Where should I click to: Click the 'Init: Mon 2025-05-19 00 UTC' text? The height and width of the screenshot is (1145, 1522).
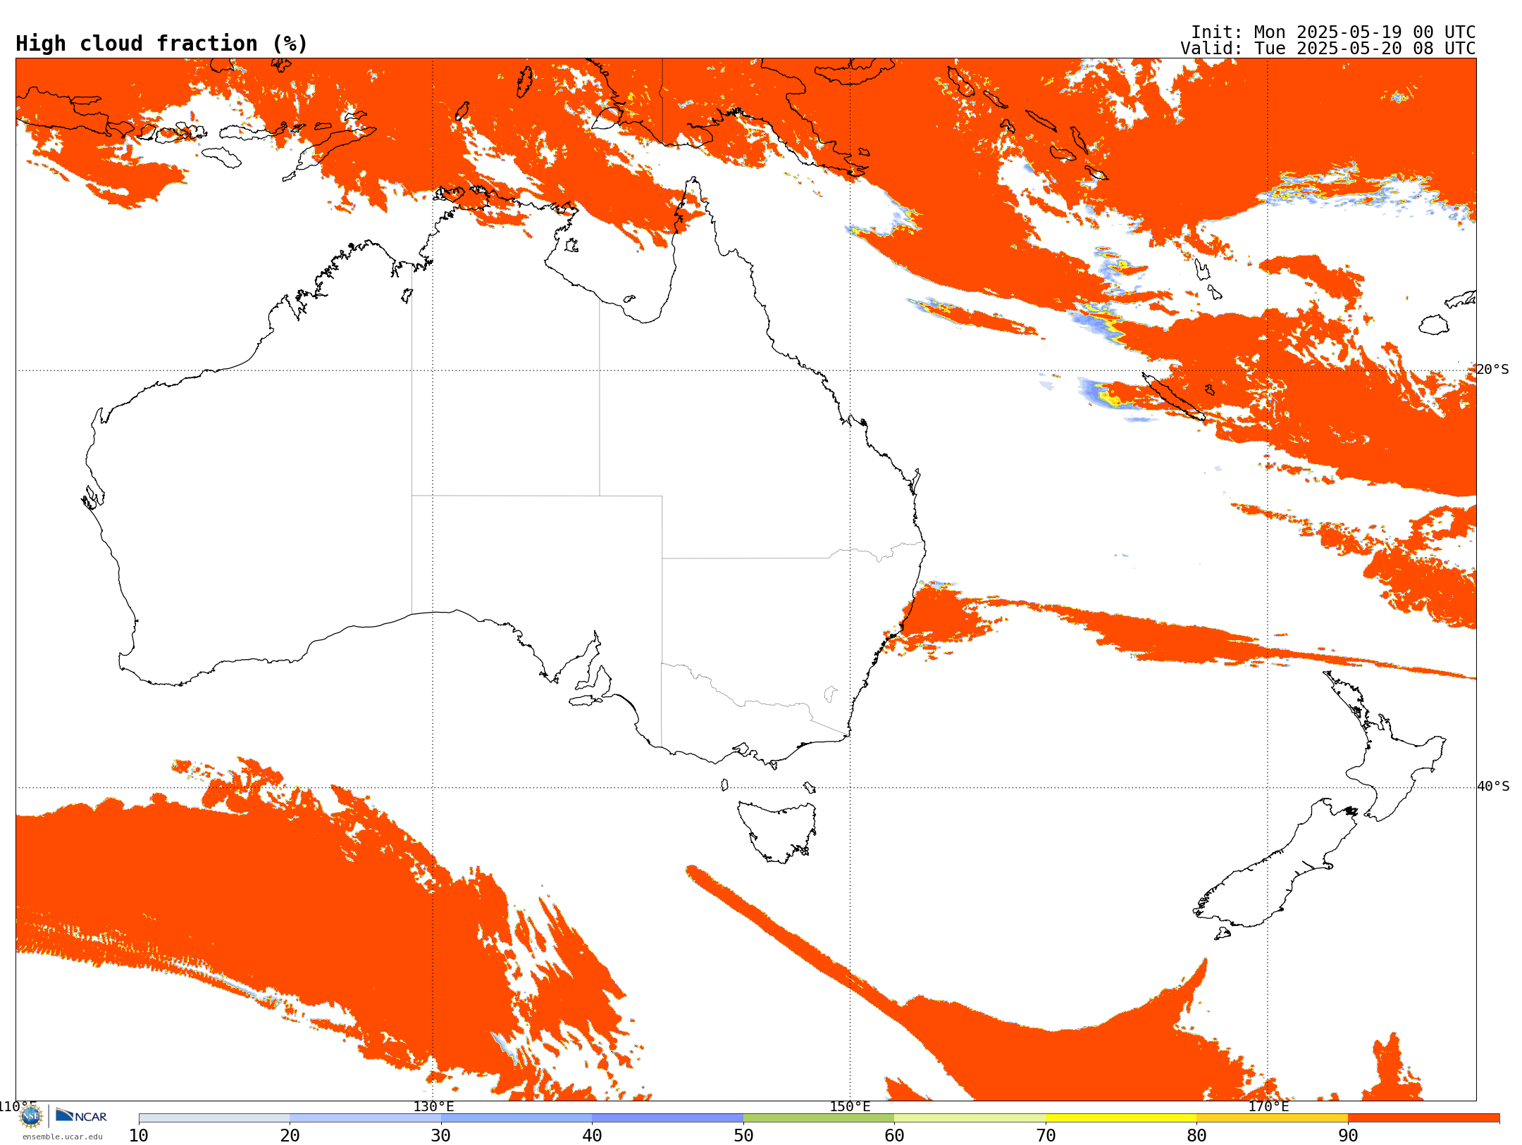1333,32
